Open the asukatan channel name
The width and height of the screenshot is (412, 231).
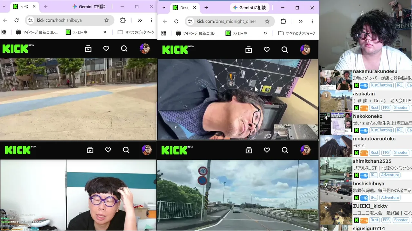(364, 94)
